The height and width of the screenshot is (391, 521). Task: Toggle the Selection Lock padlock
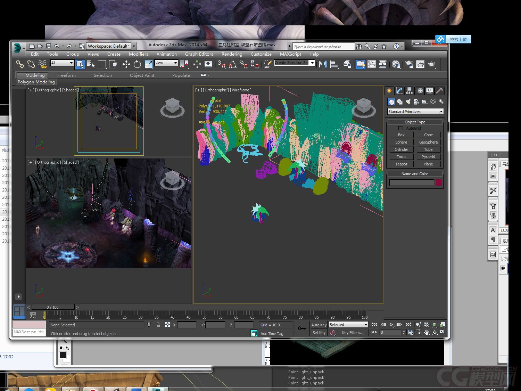pyautogui.click(x=158, y=325)
